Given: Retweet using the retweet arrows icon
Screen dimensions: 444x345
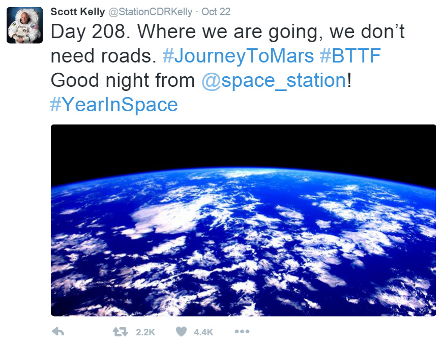Looking at the screenshot, I should [121, 332].
